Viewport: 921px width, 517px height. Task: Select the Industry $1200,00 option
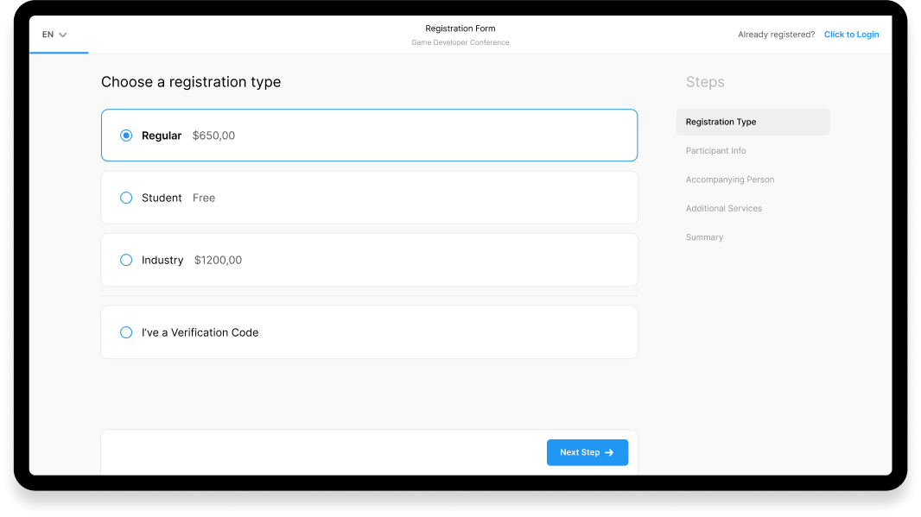(x=125, y=260)
